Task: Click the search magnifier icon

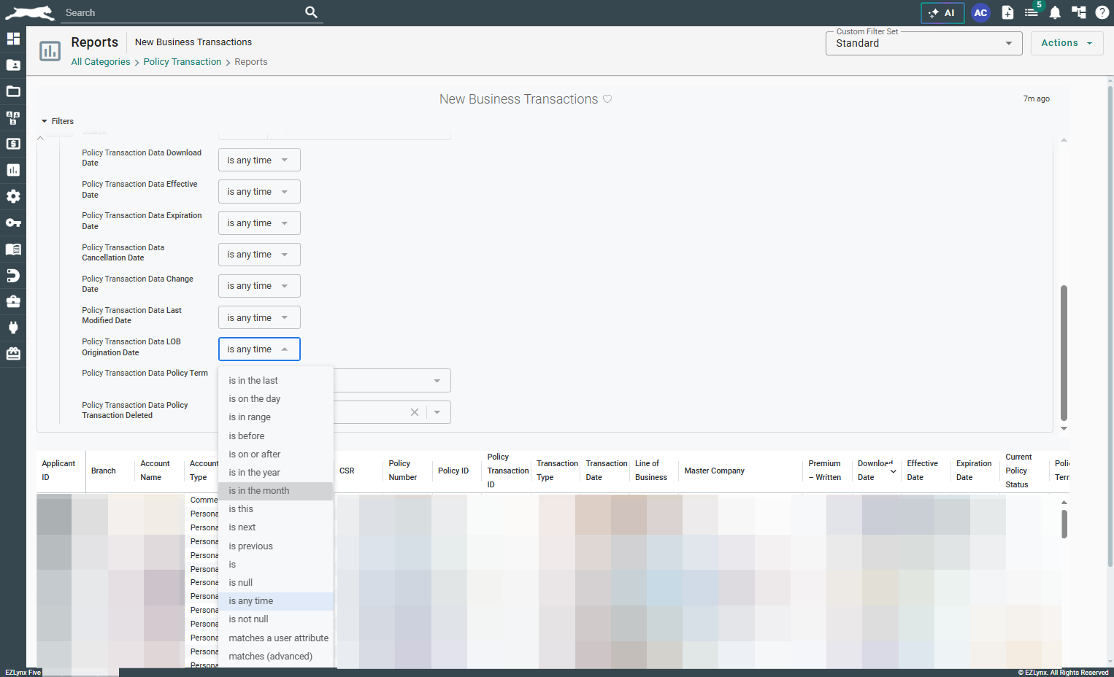Action: 311,12
